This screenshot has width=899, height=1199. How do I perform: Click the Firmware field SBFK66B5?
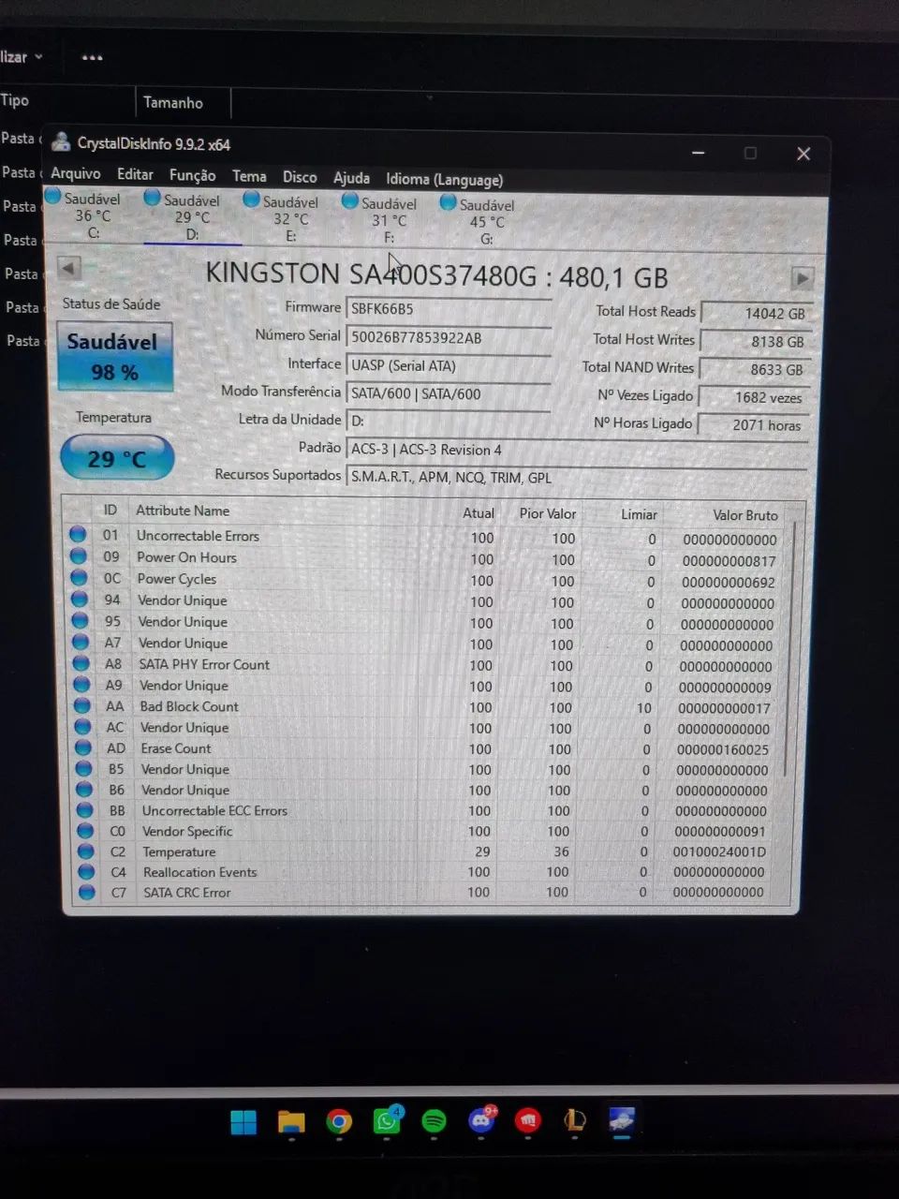[449, 309]
